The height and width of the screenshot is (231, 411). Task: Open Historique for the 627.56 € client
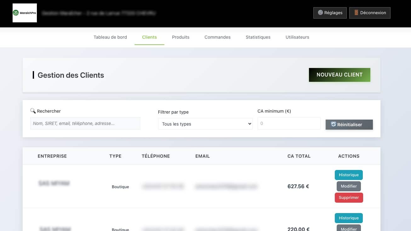tap(349, 175)
